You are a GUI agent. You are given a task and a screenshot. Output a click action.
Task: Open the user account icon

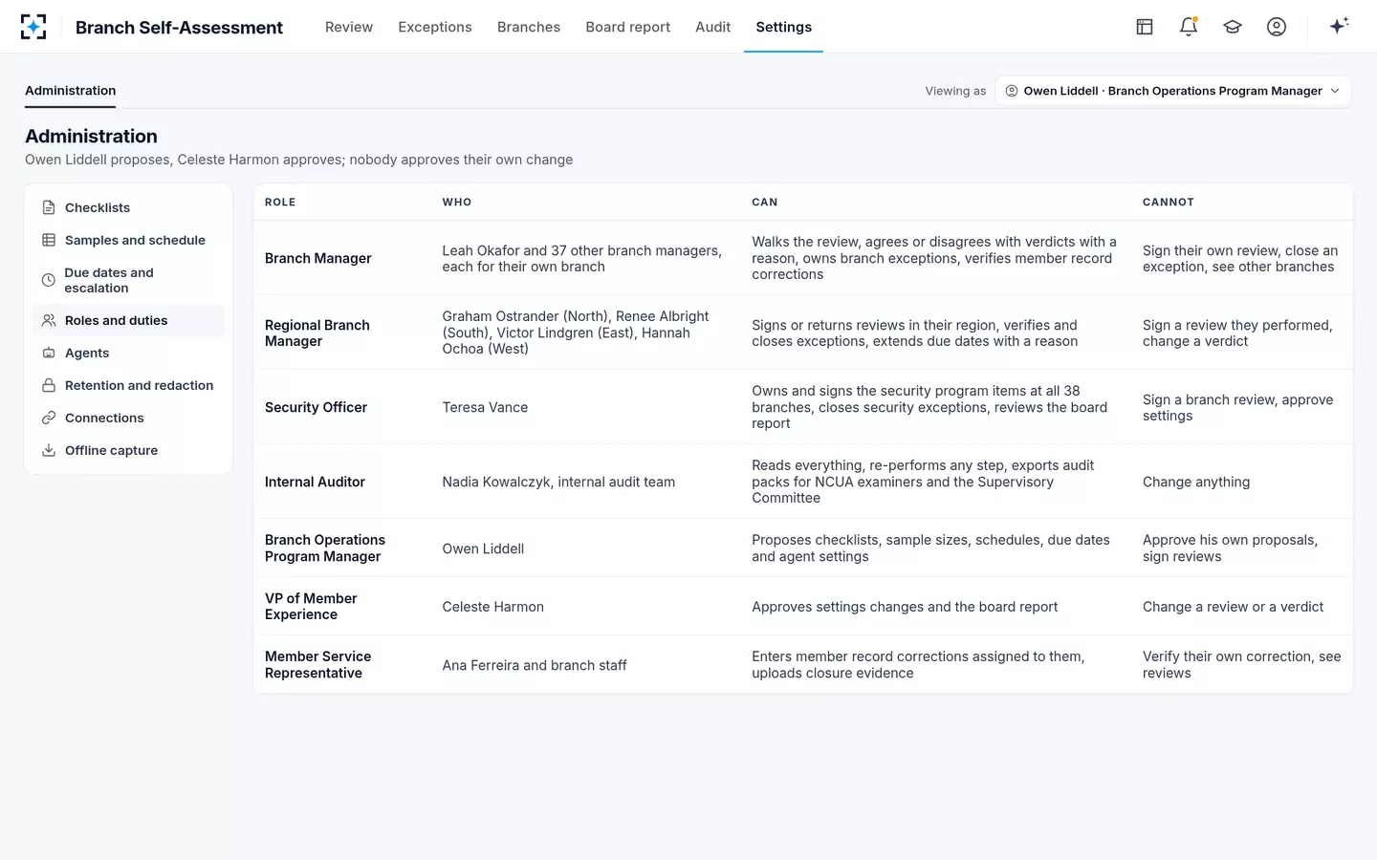[x=1277, y=27]
